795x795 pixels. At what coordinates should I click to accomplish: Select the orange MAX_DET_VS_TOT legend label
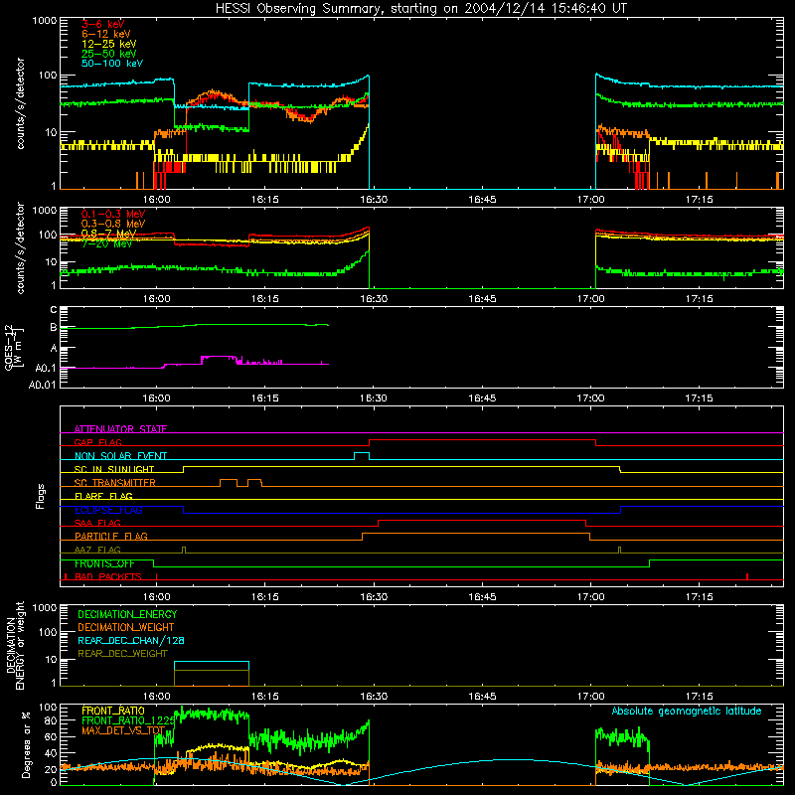click(123, 730)
